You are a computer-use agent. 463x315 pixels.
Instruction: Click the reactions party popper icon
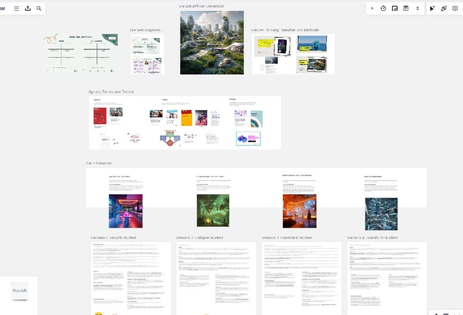[x=444, y=8]
